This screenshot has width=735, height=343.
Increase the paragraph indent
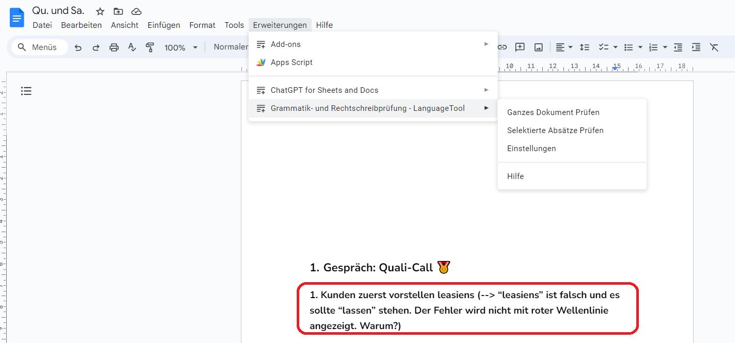click(696, 47)
